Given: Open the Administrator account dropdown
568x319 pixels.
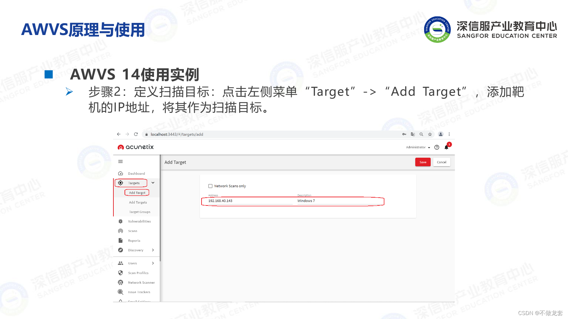Looking at the screenshot, I should click(418, 147).
